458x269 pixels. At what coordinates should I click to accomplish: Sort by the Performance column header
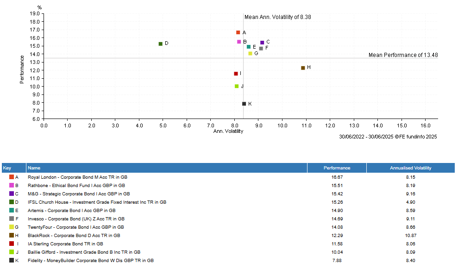[337, 168]
